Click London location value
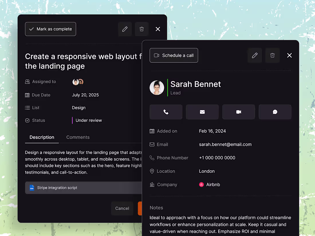The image size is (315, 236). pos(207,171)
